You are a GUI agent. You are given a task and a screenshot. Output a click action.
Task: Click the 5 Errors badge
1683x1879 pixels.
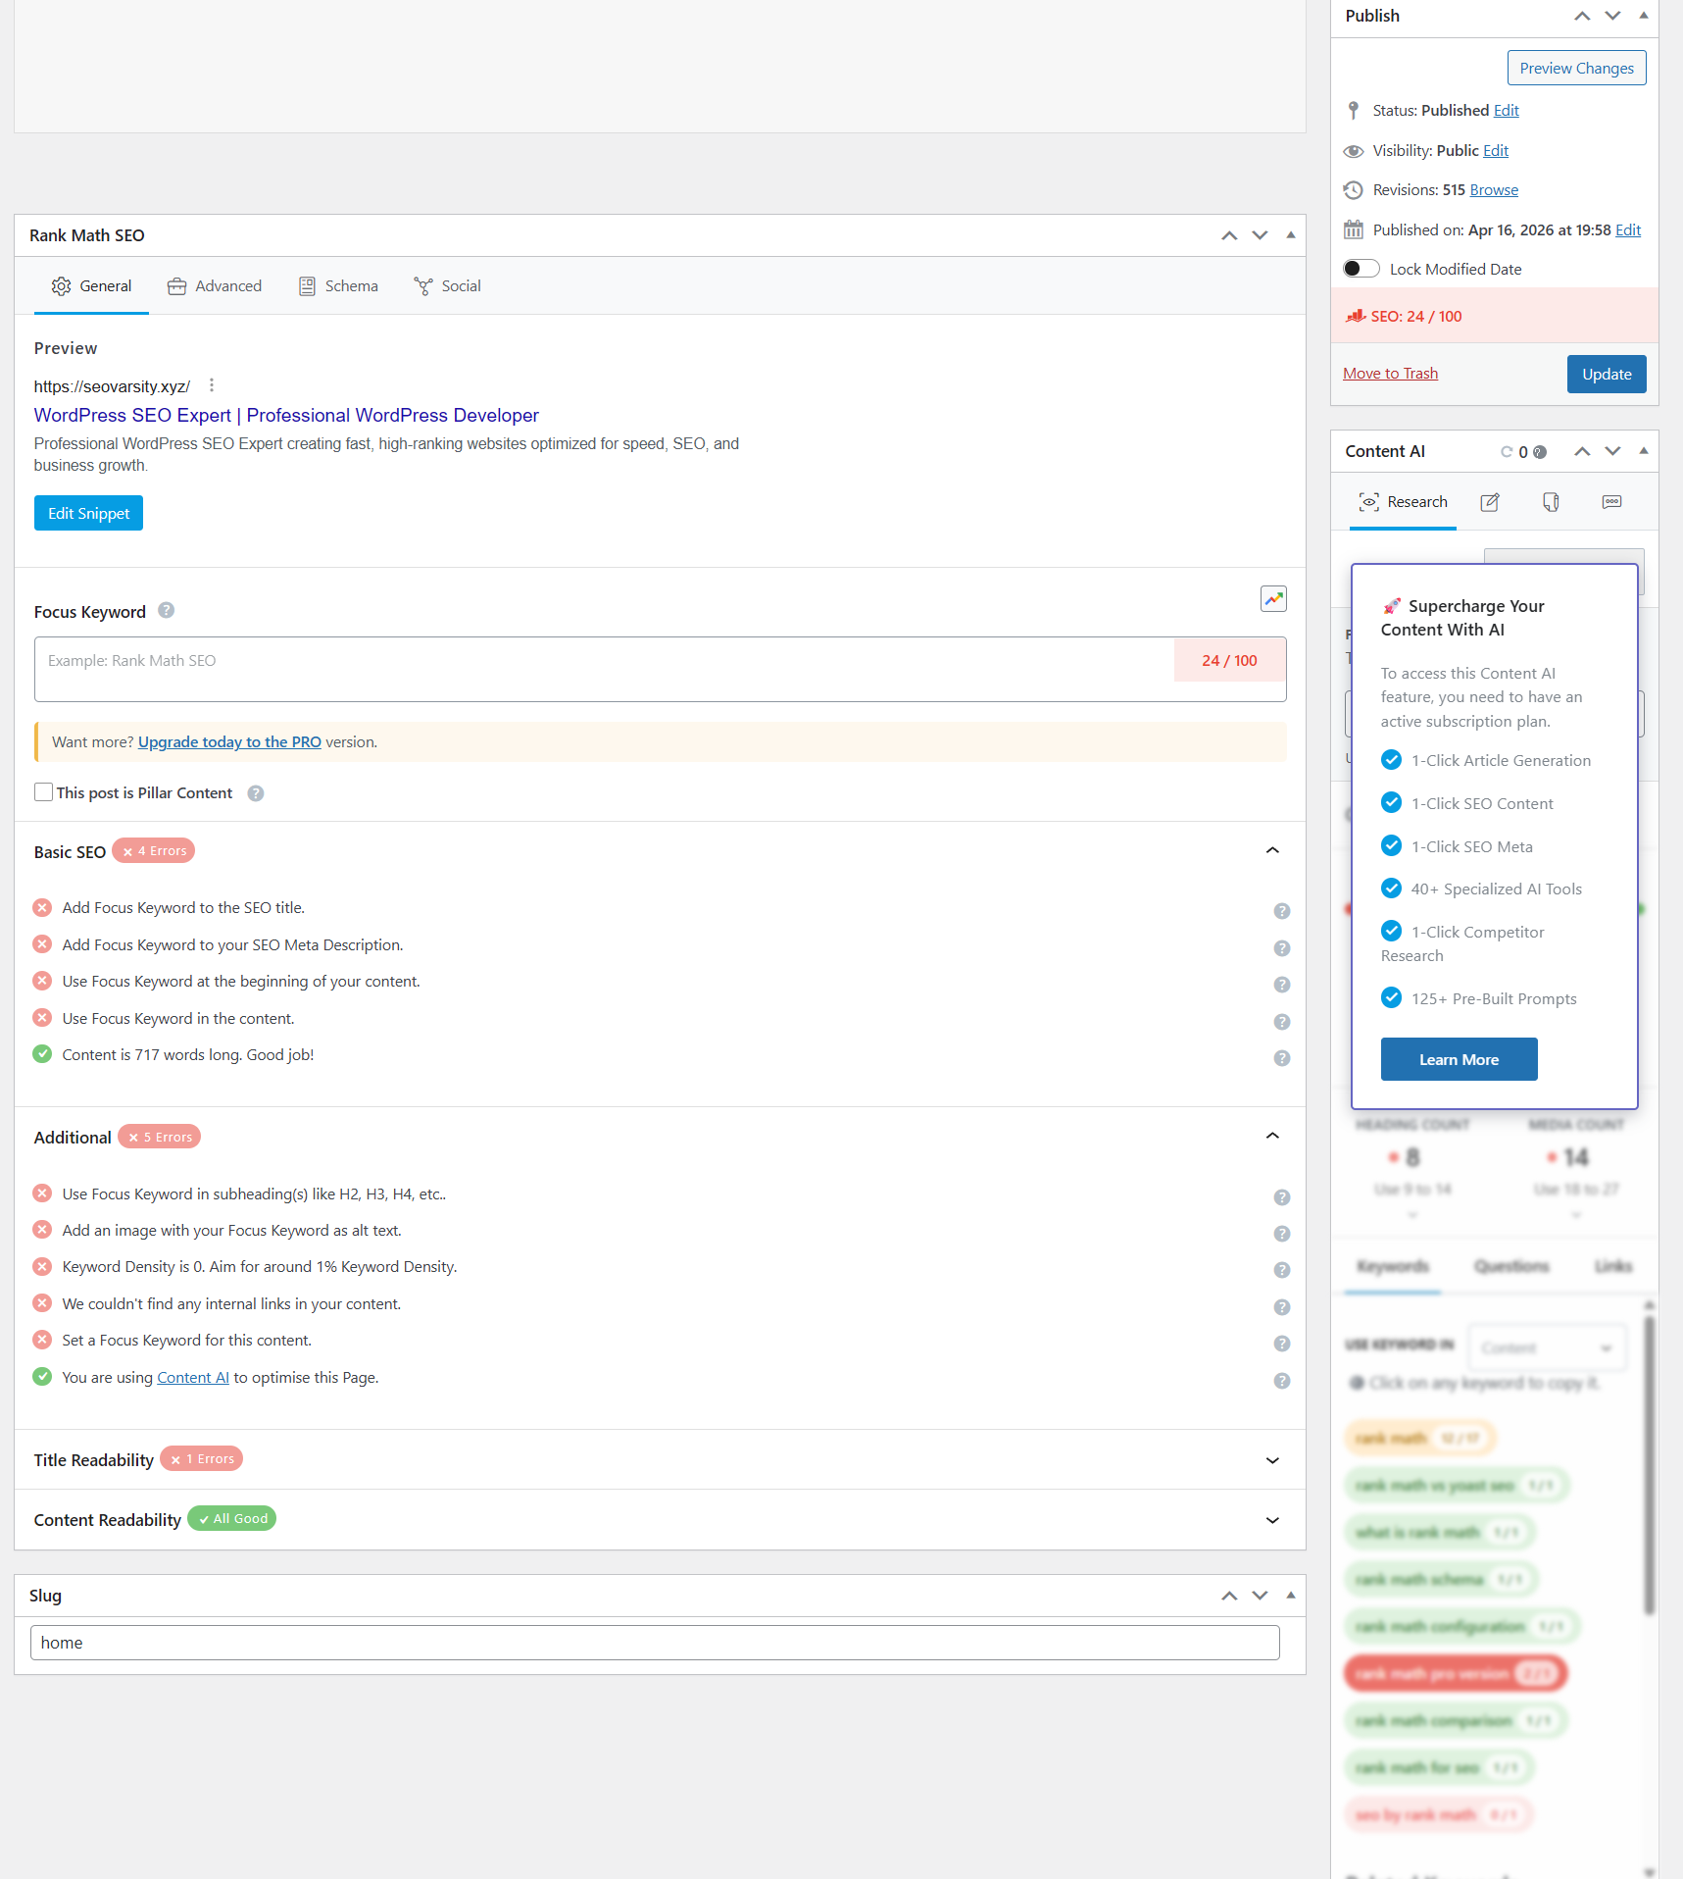(160, 1138)
